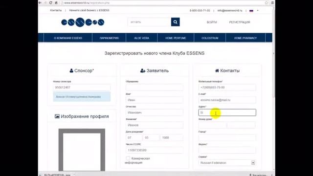Click phone number 8-800-555-71-55
Screen dimensions: 313x176
tap(200, 10)
